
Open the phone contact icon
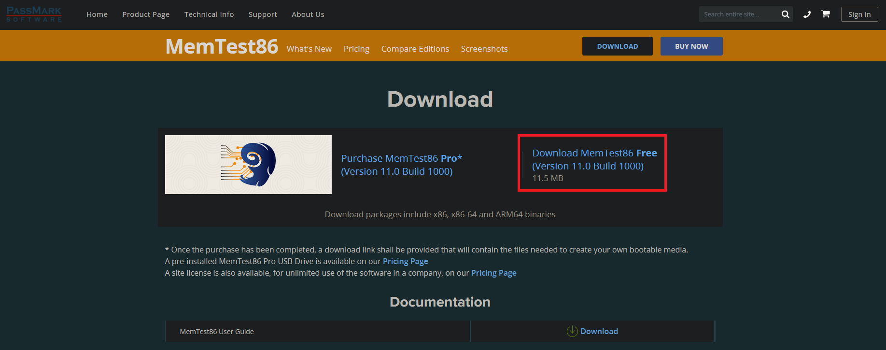click(807, 14)
